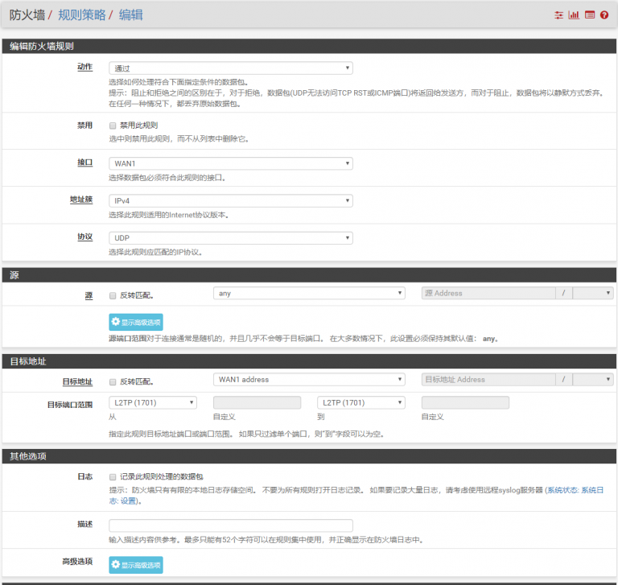This screenshot has width=618, height=585.
Task: Click the 显示高级选项 button under 高级选项
Action: pyautogui.click(x=136, y=565)
